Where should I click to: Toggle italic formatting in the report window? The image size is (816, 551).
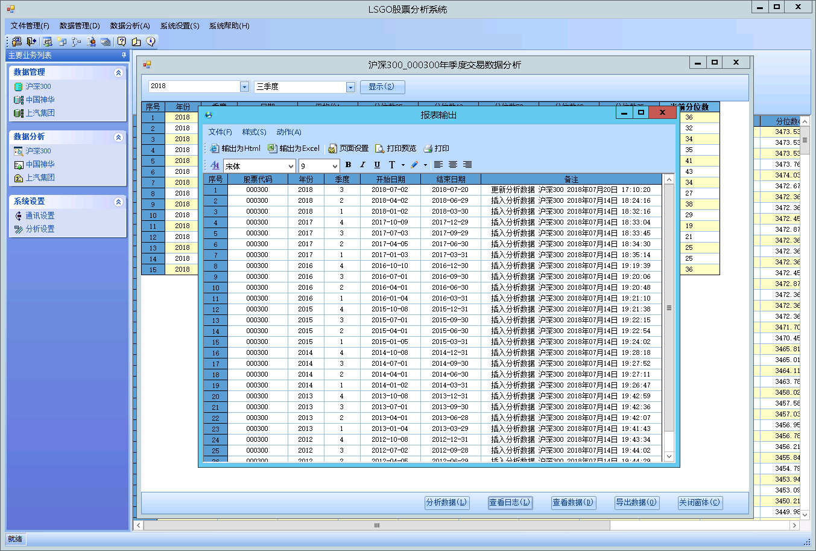[x=362, y=165]
